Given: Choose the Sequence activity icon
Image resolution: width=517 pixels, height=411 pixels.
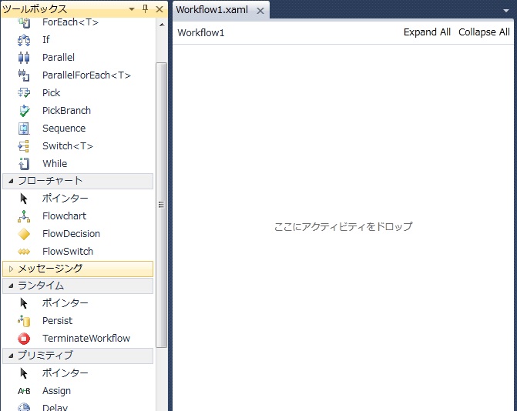Looking at the screenshot, I should click(24, 129).
